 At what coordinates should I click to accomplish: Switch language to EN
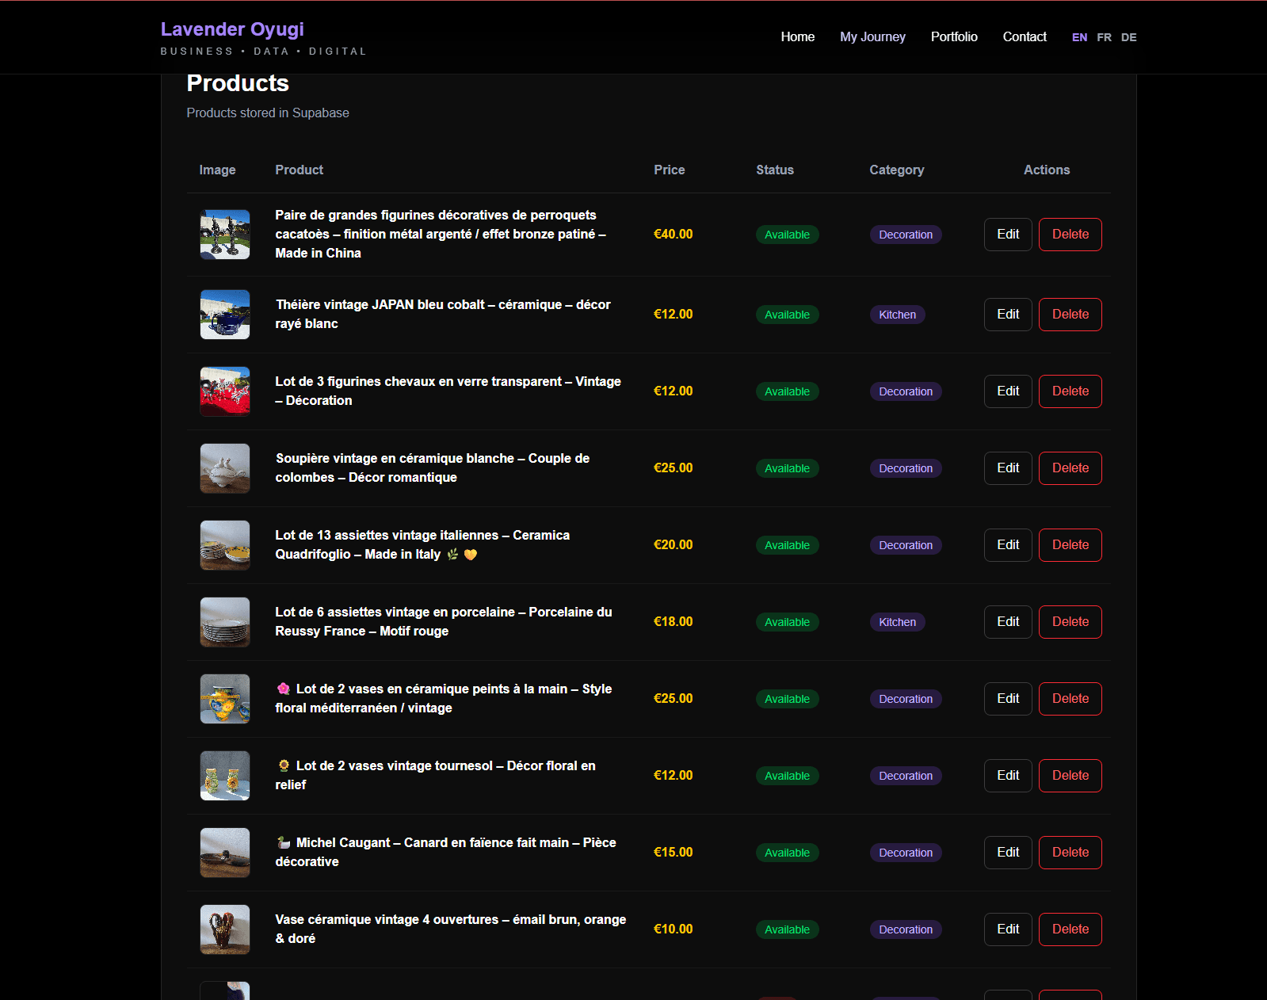point(1079,37)
